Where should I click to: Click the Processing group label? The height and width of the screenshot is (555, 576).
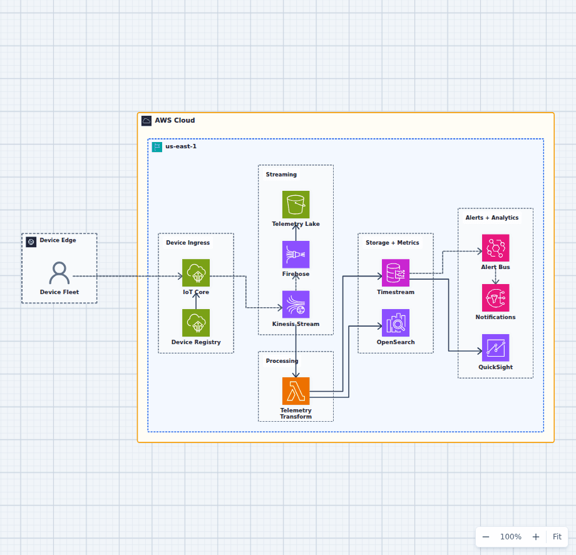(282, 361)
